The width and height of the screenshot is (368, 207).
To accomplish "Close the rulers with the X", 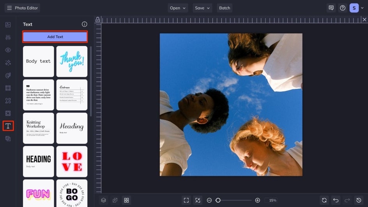I will pos(364,20).
